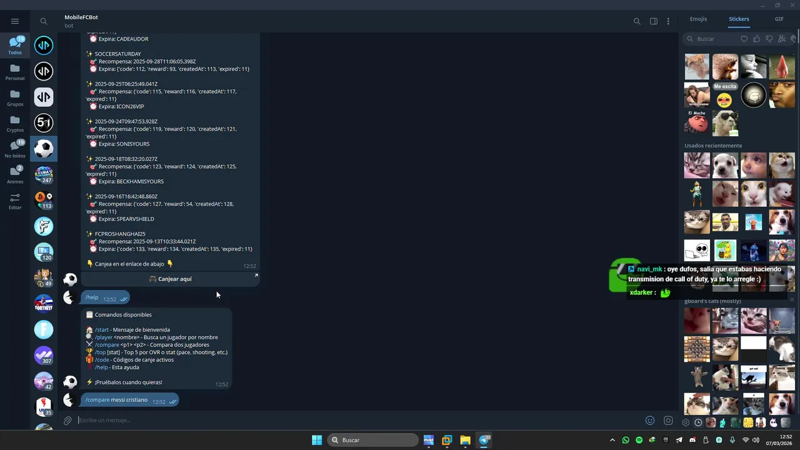Open the chat with 120 unread badge
This screenshot has width=800, height=450.
pyautogui.click(x=44, y=252)
